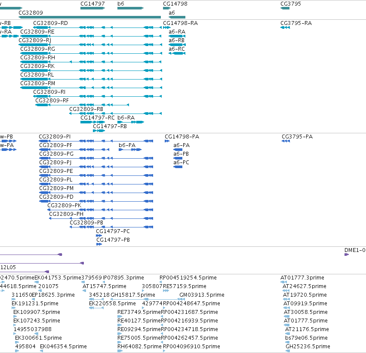
Task: Select the CG32809 gene bar
Action: [x=89, y=17]
